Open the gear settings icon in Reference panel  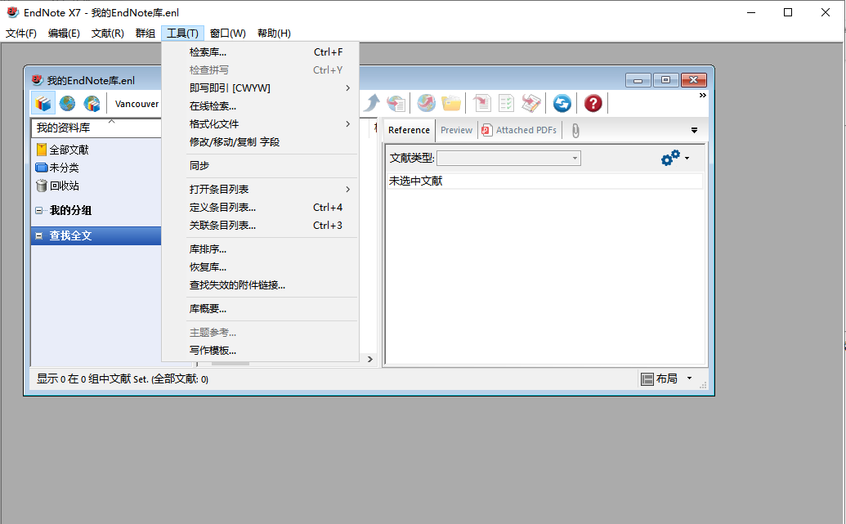670,158
